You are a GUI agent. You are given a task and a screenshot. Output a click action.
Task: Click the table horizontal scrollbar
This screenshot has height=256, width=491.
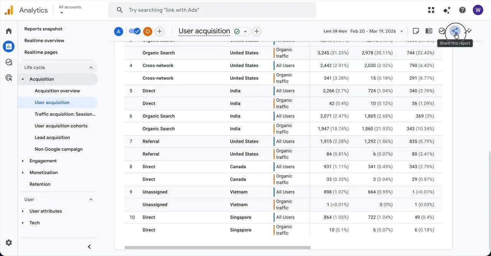pyautogui.click(x=217, y=248)
